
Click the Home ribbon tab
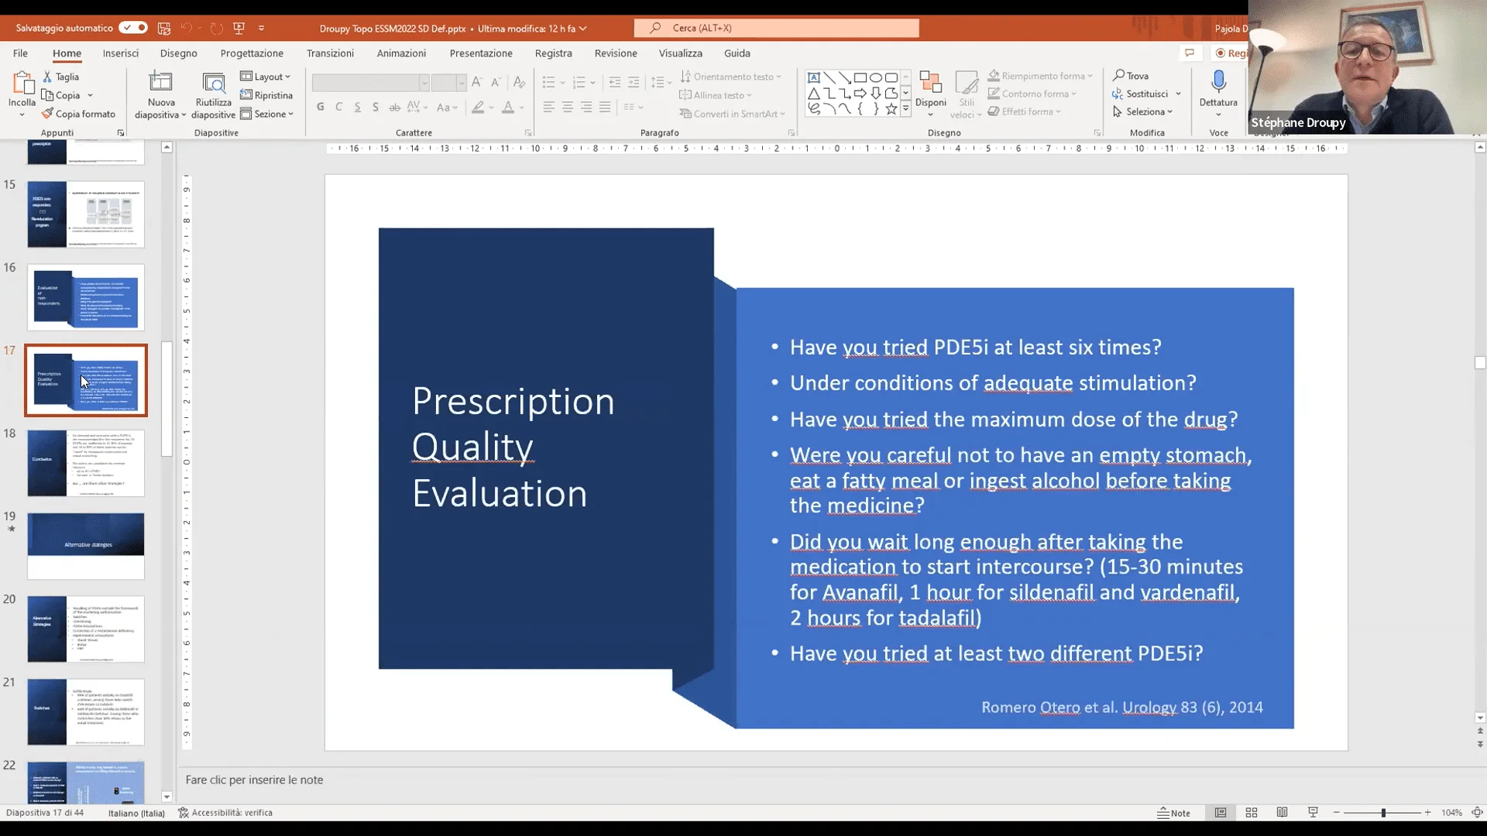[67, 53]
